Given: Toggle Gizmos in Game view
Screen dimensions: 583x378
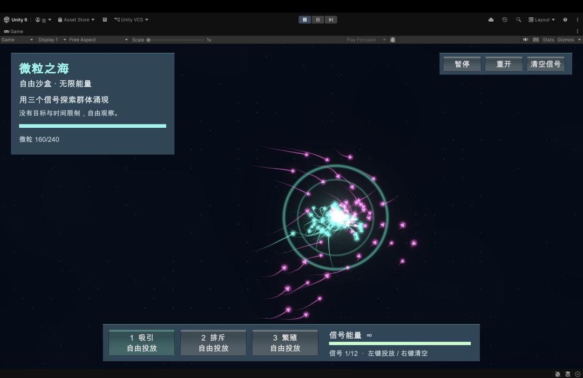Looking at the screenshot, I should pos(566,40).
